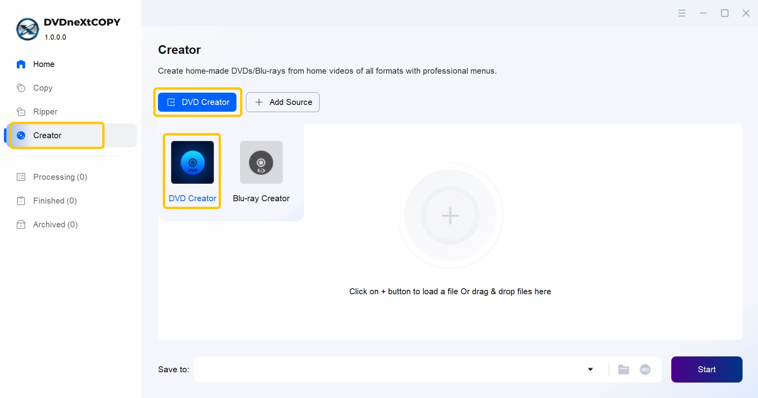Click the large plus circle to load file
Viewport: 758px width, 398px height.
pyautogui.click(x=450, y=216)
